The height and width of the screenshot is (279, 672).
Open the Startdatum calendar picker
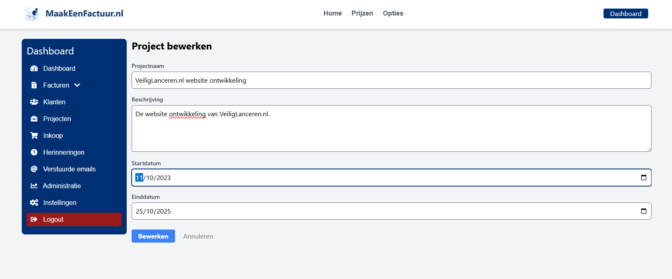tap(644, 177)
